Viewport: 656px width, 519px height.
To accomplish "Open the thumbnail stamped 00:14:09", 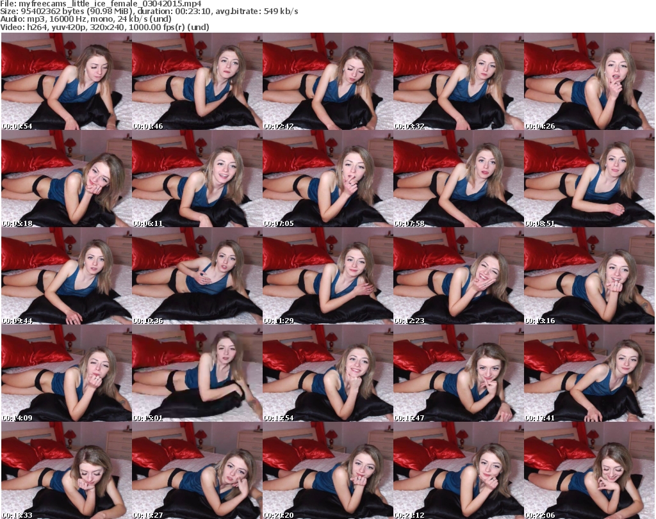I will click(67, 373).
